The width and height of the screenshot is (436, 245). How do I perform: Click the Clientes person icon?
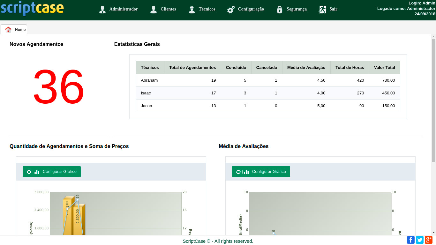154,10
